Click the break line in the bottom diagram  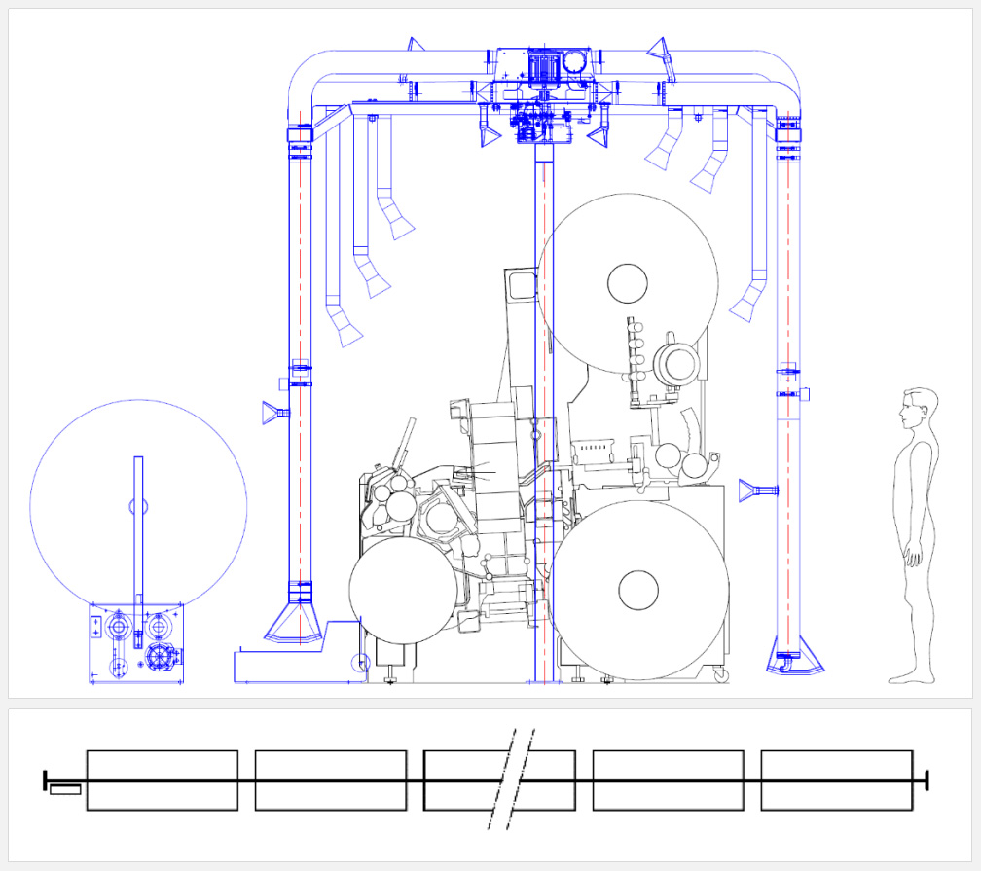[x=511, y=779]
